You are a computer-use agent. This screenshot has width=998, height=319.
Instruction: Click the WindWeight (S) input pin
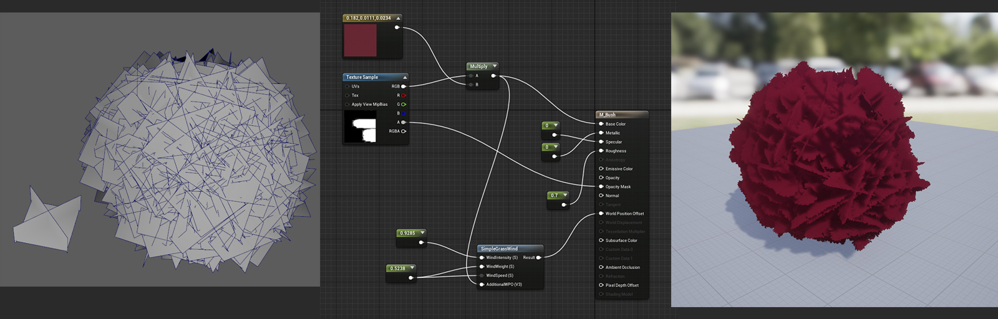coord(482,267)
